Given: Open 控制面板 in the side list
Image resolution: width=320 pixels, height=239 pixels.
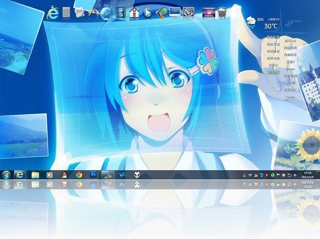Looking at the screenshot, I should point(273,51).
